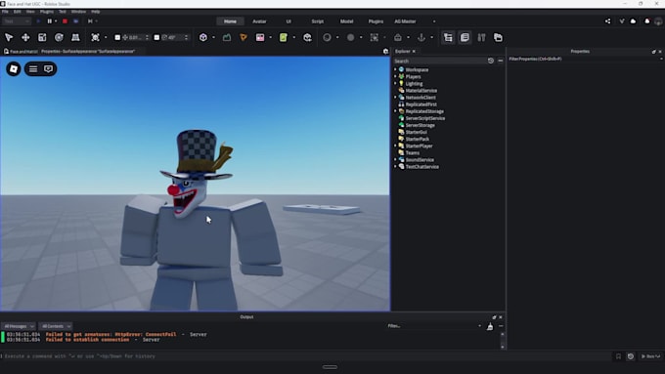665x374 pixels.
Task: Open the viewport chat bubble icon
Action: [x=48, y=69]
